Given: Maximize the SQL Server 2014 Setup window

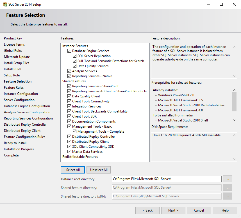Looking at the screenshot, I should pyautogui.click(x=221, y=4).
